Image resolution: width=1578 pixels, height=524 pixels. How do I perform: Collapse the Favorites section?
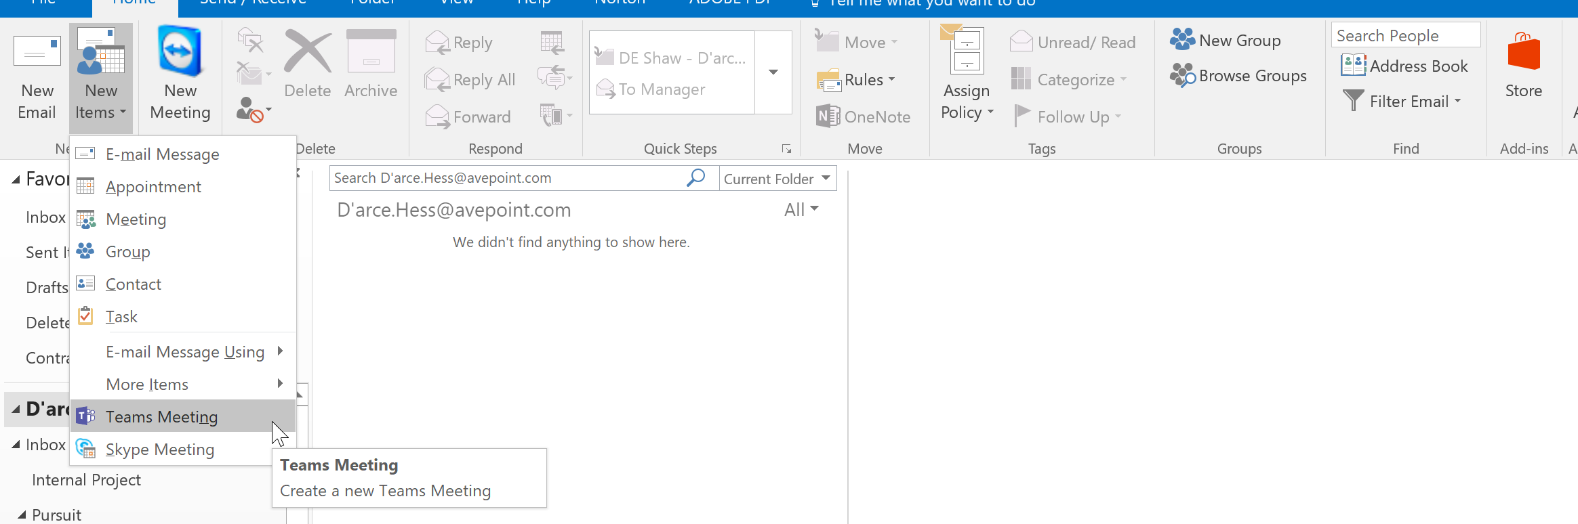(16, 179)
